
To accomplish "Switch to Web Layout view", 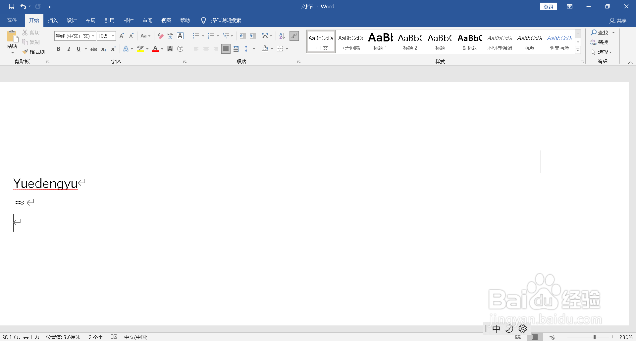I will click(552, 337).
